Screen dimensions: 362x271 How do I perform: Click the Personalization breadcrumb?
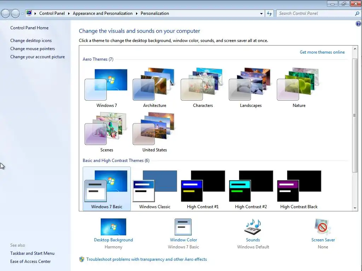coord(155,13)
